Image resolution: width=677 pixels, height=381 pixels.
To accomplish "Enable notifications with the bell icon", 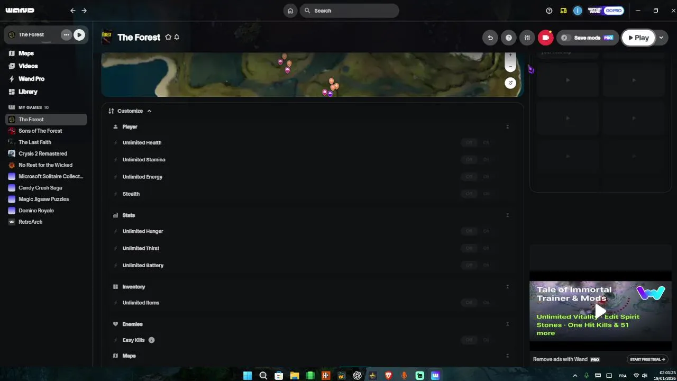I will point(177,37).
